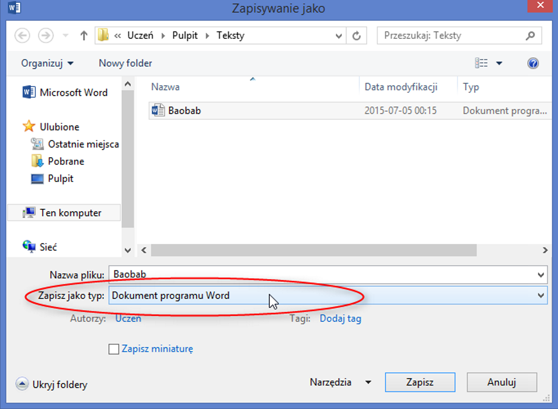Image resolution: width=558 pixels, height=409 pixels.
Task: Select the Baobab Word document file
Action: [184, 111]
